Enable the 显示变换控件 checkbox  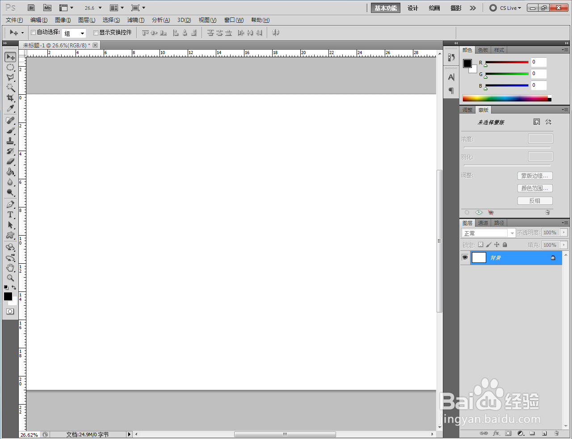(x=96, y=33)
